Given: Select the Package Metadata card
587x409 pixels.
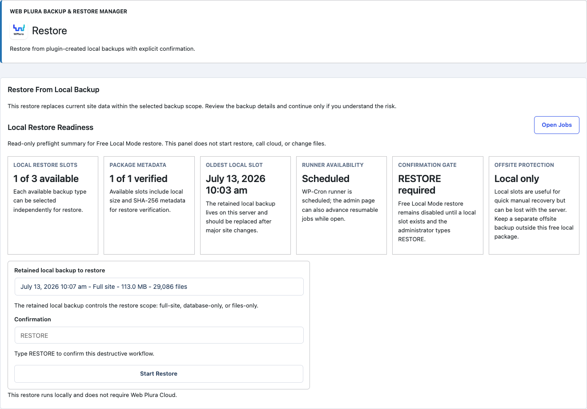Looking at the screenshot, I should (149, 205).
